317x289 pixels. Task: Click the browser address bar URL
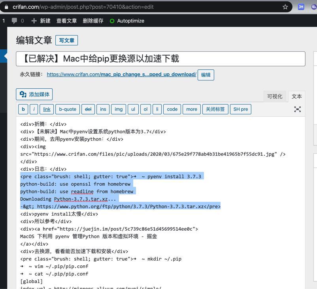coord(83,7)
